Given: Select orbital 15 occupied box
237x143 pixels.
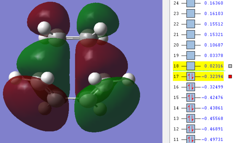Looking at the screenshot, I should click(x=190, y=97).
